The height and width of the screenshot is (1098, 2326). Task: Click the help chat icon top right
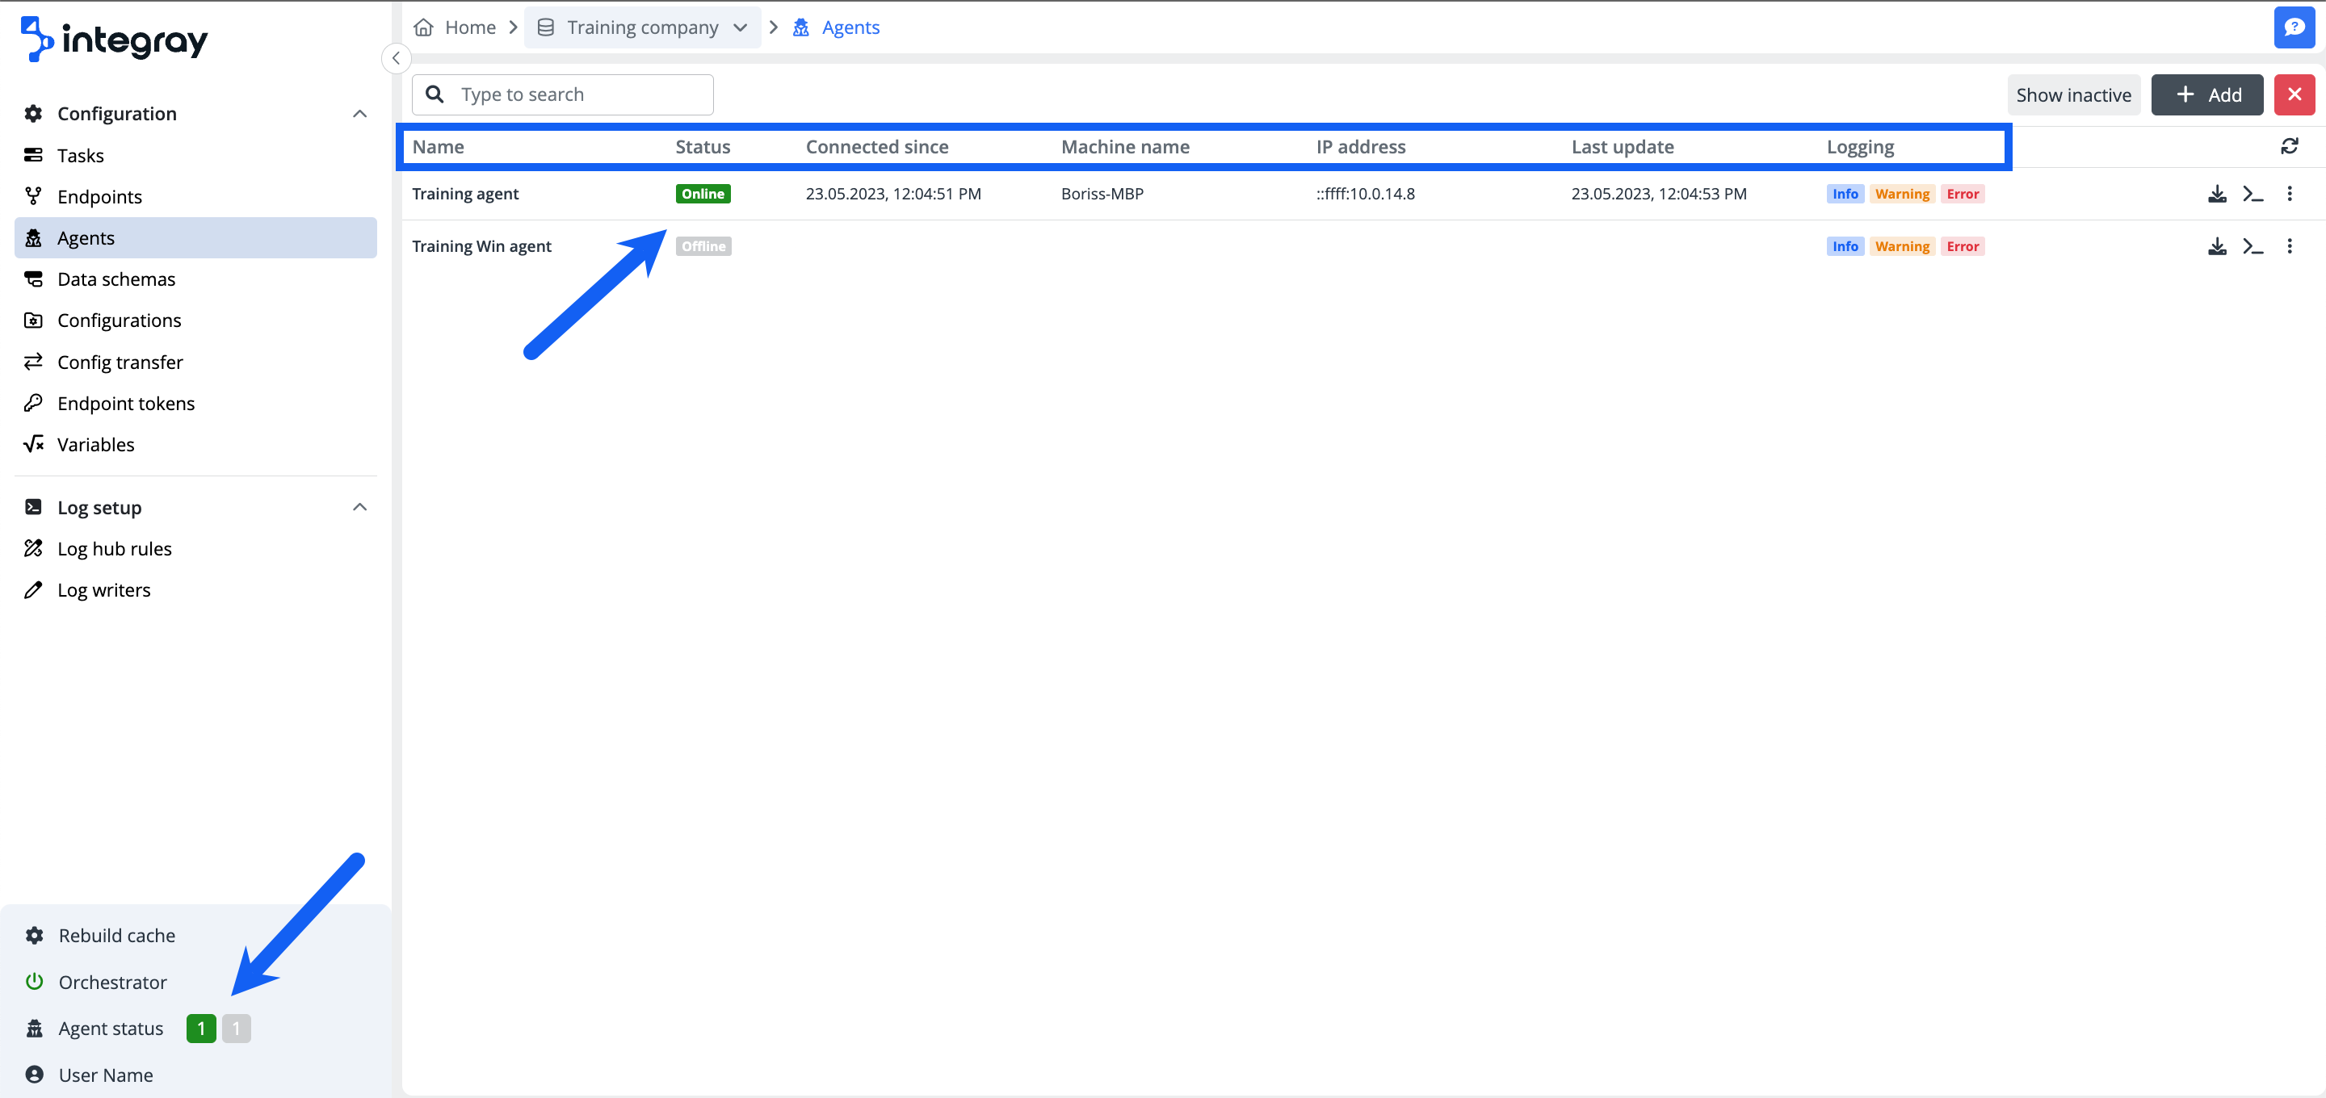pyautogui.click(x=2293, y=27)
